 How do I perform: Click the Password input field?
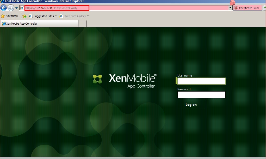point(201,95)
